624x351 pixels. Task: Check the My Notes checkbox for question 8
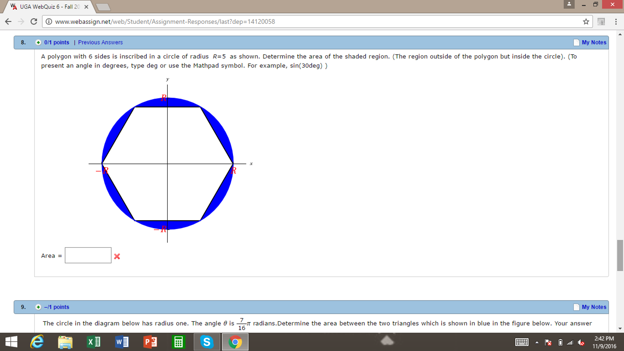click(x=576, y=42)
